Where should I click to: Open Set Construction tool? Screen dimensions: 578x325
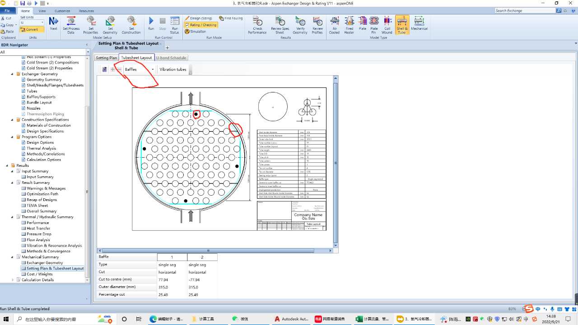(131, 25)
